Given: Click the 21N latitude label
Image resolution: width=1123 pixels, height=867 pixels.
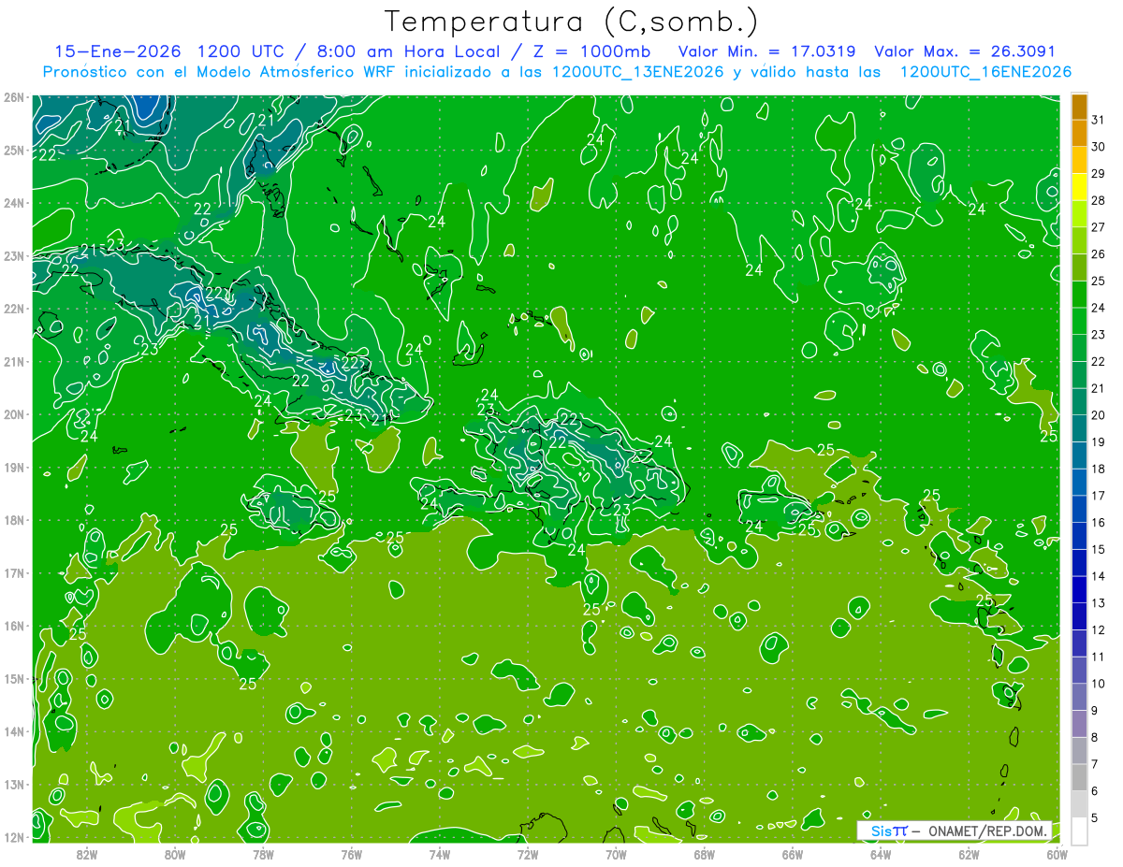Looking at the screenshot, I should pos(14,361).
